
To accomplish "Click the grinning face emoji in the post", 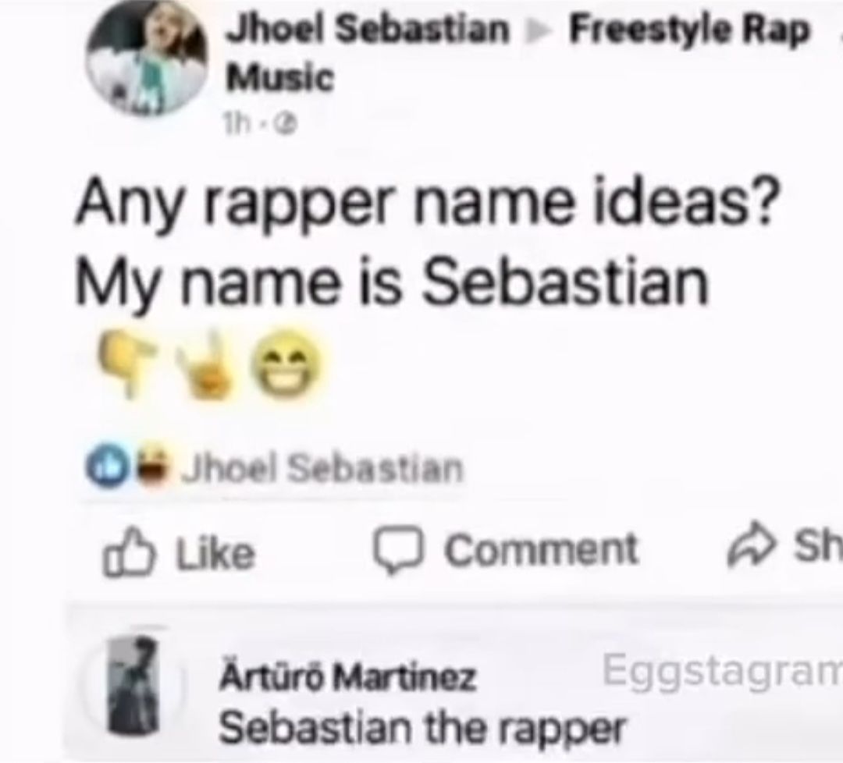I will (x=286, y=365).
